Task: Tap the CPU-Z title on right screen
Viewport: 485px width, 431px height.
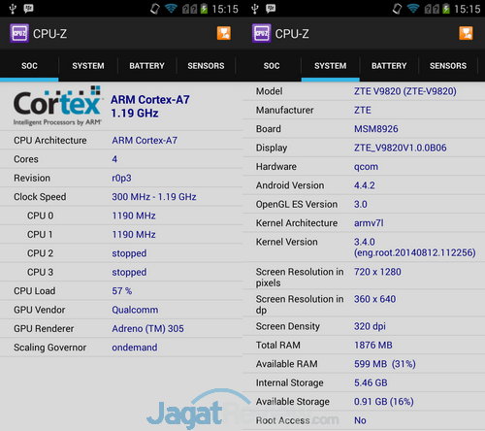Action: pyautogui.click(x=292, y=34)
